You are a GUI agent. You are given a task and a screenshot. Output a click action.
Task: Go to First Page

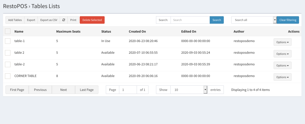[x=17, y=90]
